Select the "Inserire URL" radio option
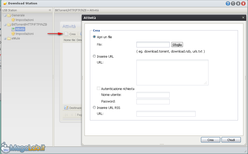 (x=94, y=56)
